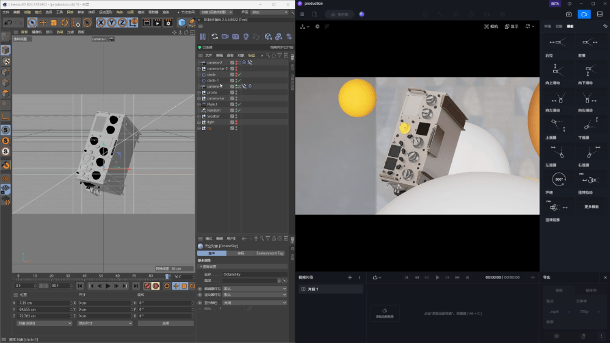The width and height of the screenshot is (610, 343).
Task: Open Cinema 4D render settings icon
Action: coord(168,23)
